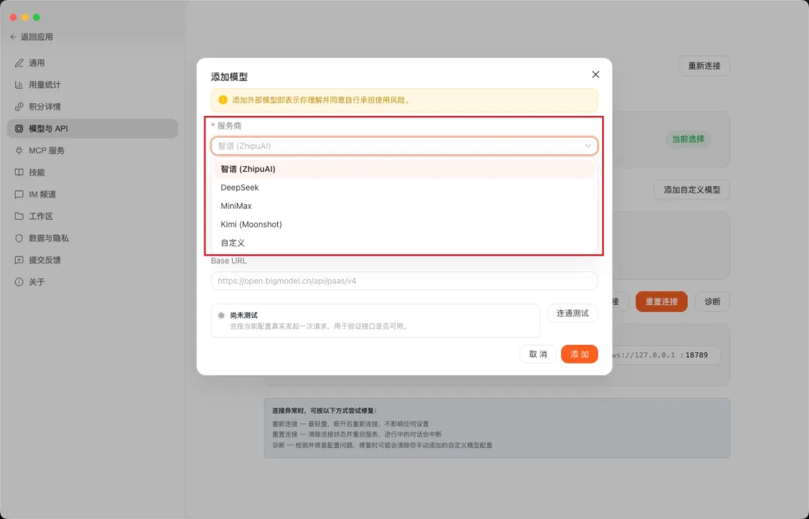Screen dimensions: 809x519
Task: Open the 提交反馈 page
Action: [92, 260]
